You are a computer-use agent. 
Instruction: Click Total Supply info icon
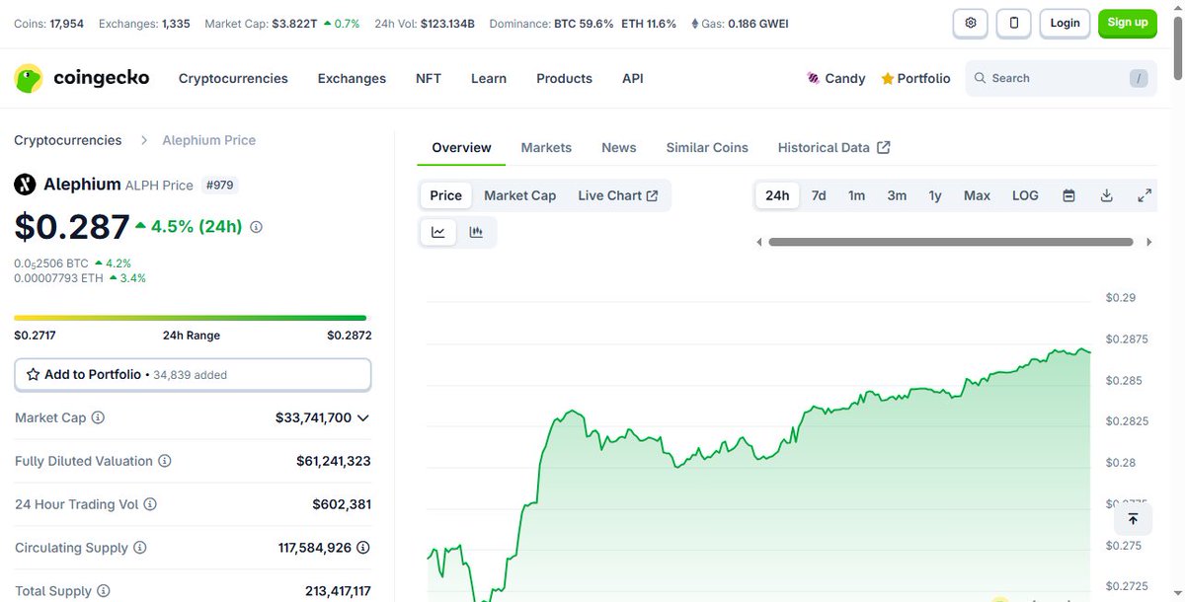point(104,591)
